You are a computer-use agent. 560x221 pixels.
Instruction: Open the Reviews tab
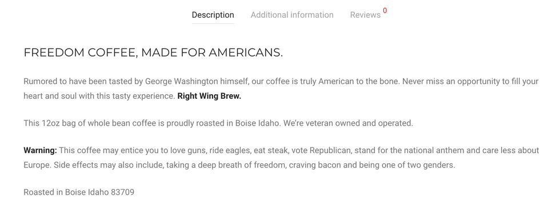(x=365, y=15)
